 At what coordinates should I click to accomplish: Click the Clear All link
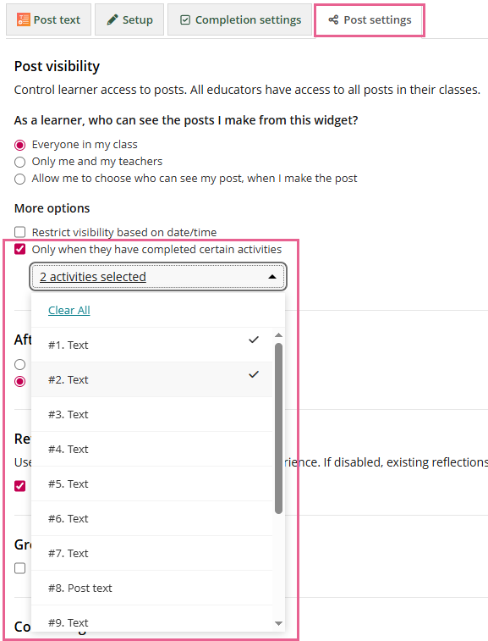69,310
